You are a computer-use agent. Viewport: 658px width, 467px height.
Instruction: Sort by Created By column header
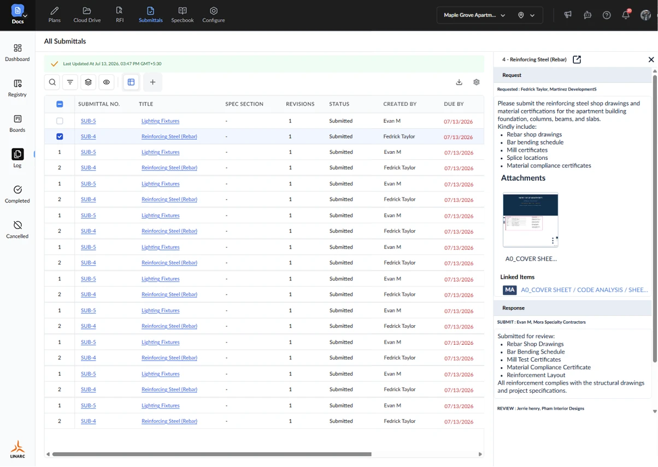click(400, 104)
